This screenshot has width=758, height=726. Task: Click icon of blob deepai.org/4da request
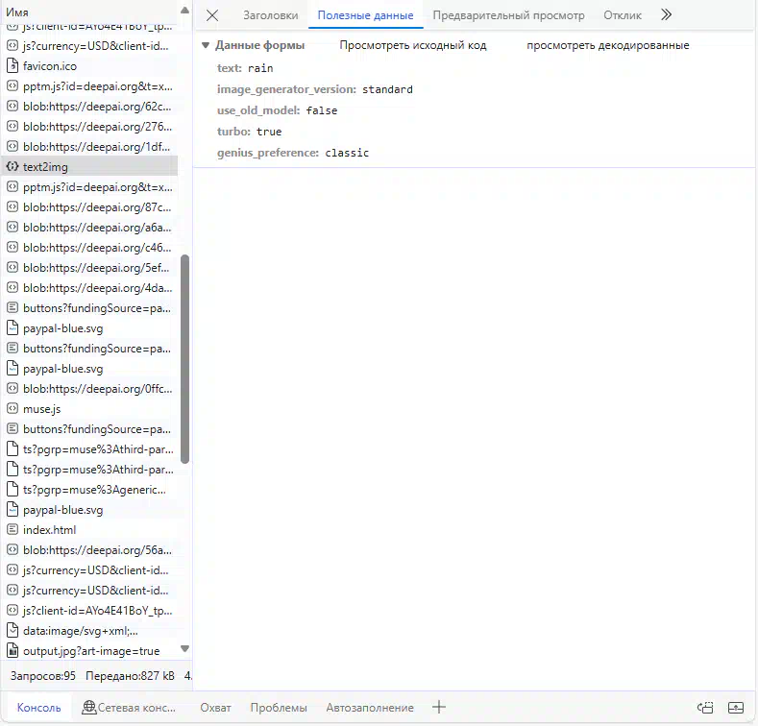pos(12,288)
